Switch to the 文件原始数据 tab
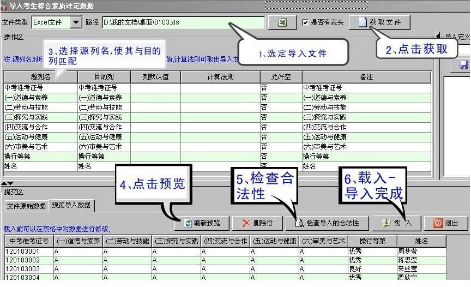This screenshot has width=471, height=287. pos(26,206)
